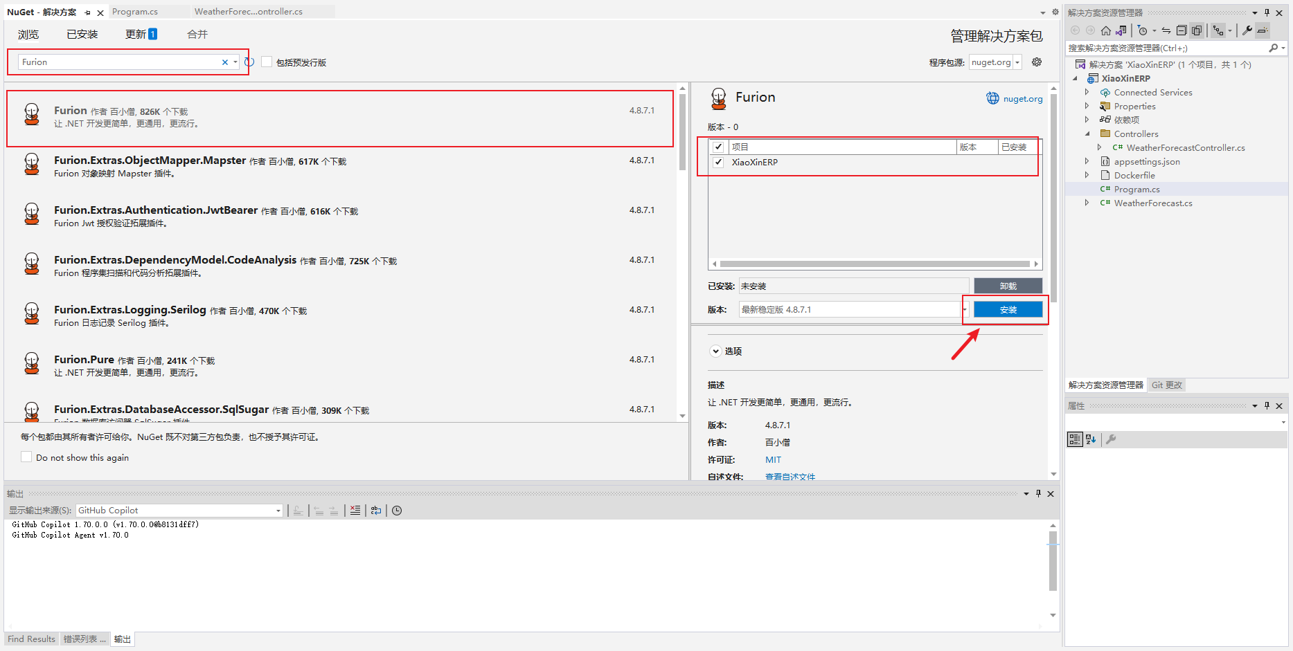Click Collapse All in Solution Explorer toolbar

(x=1181, y=30)
